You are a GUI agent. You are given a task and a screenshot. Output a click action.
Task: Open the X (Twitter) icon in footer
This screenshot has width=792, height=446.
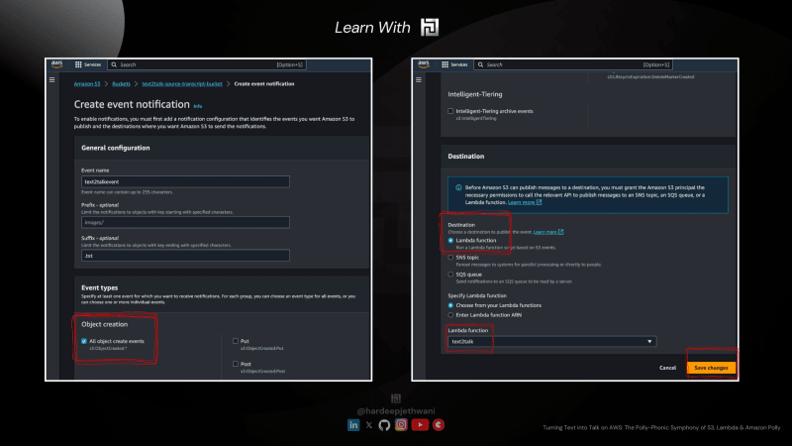[x=369, y=425]
